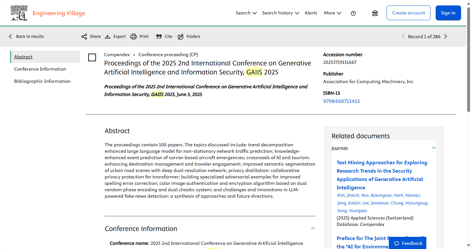Export the record
The image size is (471, 249).
(x=115, y=37)
